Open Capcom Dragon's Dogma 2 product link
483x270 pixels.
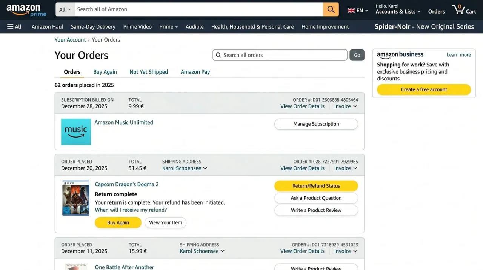point(127,185)
